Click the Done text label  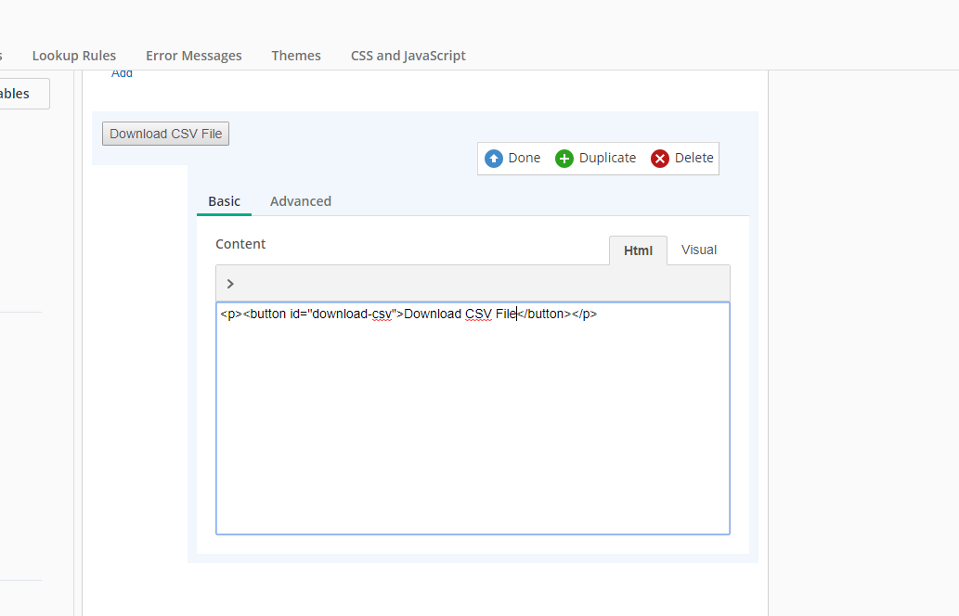(524, 158)
